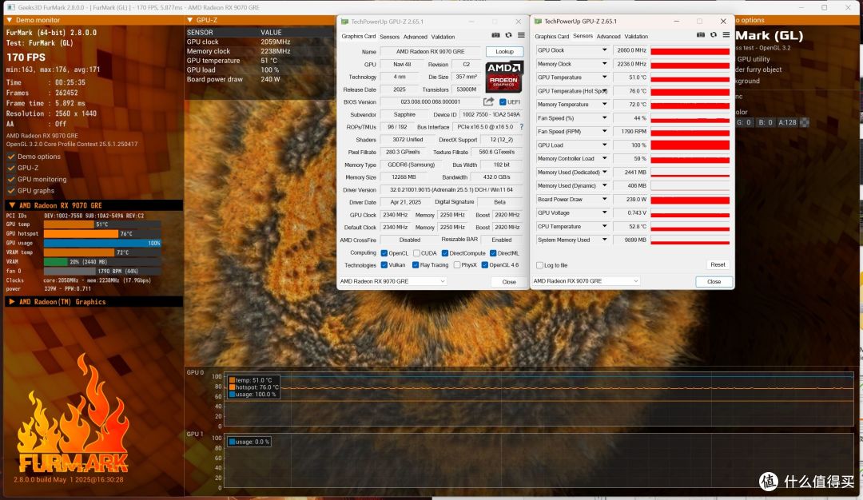Open CPU Temperature sensor dropdown arrow
This screenshot has width=863, height=500.
tap(604, 226)
